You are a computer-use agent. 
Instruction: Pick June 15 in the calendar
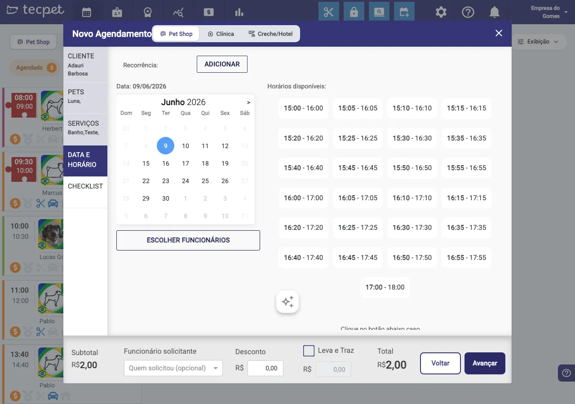pyautogui.click(x=146, y=163)
